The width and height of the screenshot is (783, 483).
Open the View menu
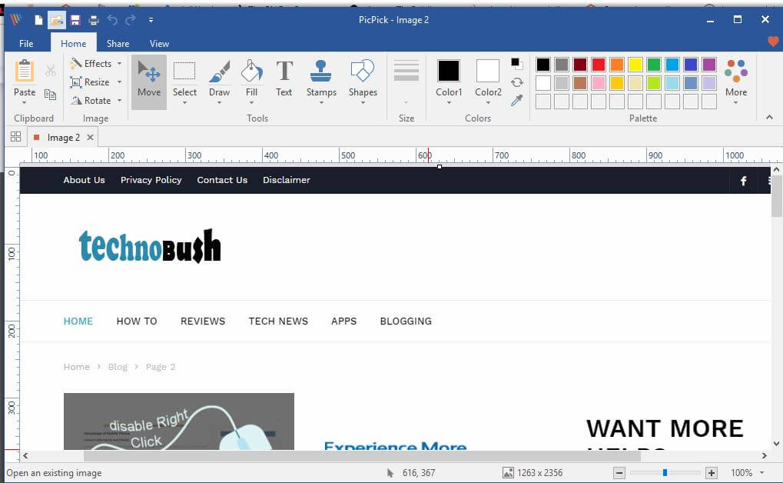click(x=158, y=43)
